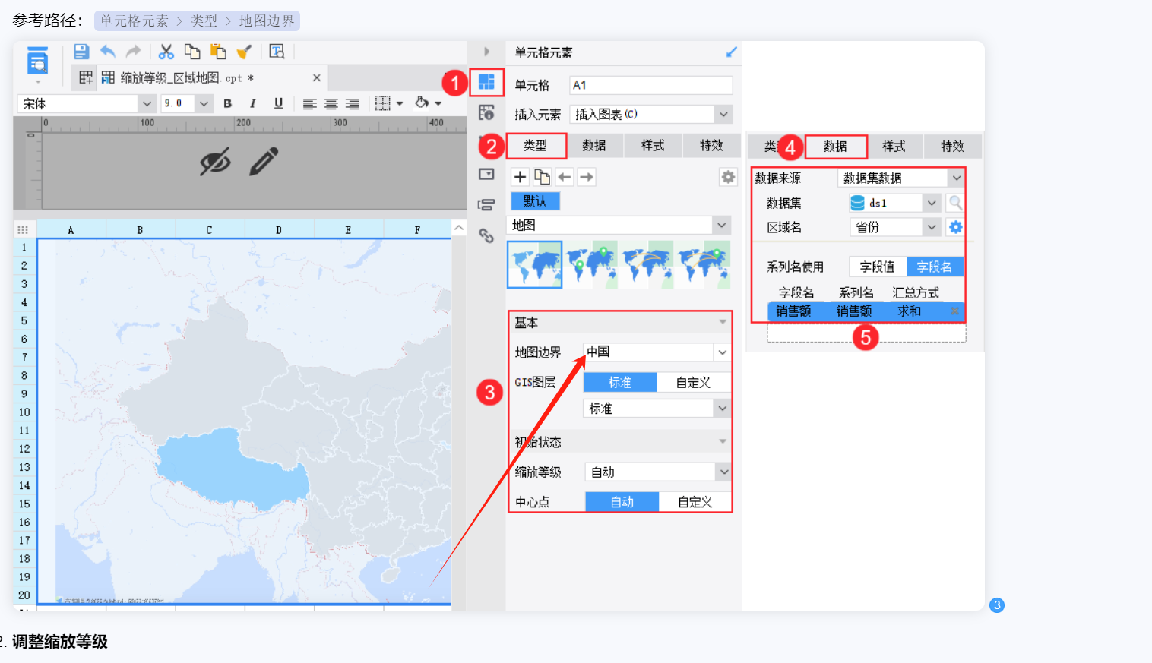The height and width of the screenshot is (663, 1152).
Task: Apply underline with the U icon
Action: click(279, 103)
